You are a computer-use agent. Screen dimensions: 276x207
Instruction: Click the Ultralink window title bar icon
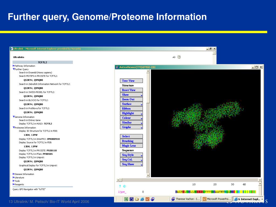click(12, 49)
